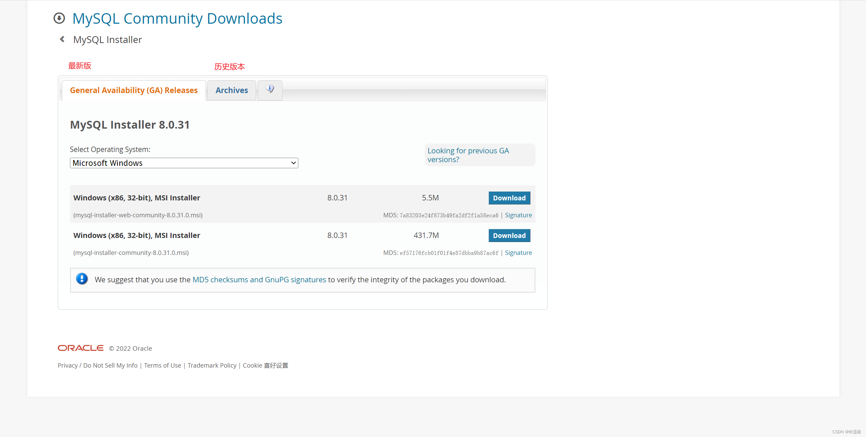Click MySQL Community Downloads heading link
866x437 pixels.
tap(177, 19)
